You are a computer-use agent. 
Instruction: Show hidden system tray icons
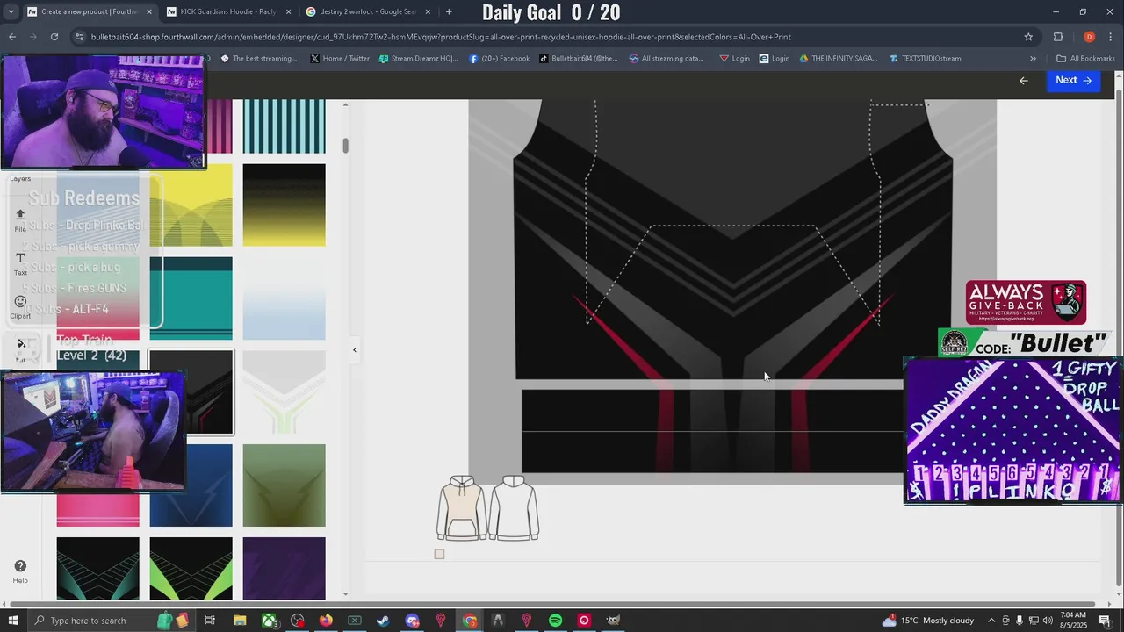point(991,621)
